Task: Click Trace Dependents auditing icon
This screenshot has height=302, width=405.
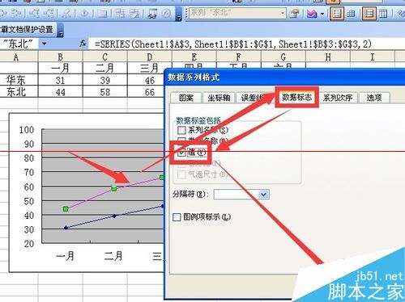Action: 34,13
